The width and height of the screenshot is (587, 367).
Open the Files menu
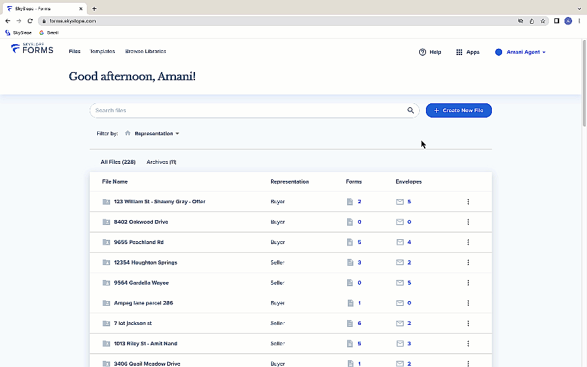(75, 51)
